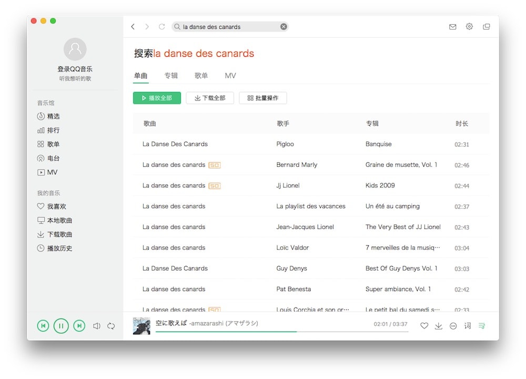This screenshot has height=379, width=526.
Task: Select song row by Bernard Marly
Action: (311, 165)
